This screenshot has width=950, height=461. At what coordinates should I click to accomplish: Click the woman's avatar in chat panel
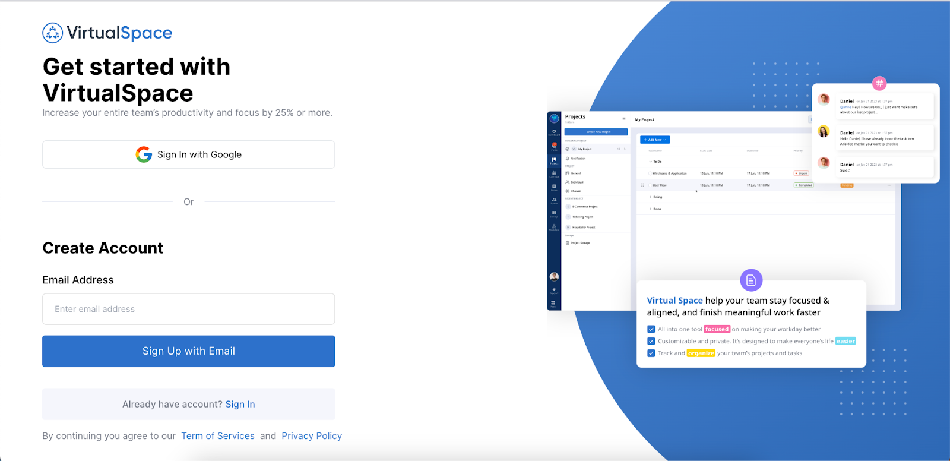[x=824, y=131]
